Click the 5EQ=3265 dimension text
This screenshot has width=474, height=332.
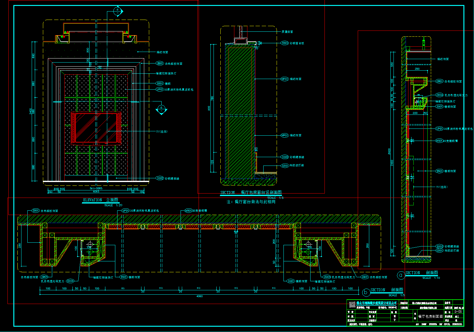96,188
